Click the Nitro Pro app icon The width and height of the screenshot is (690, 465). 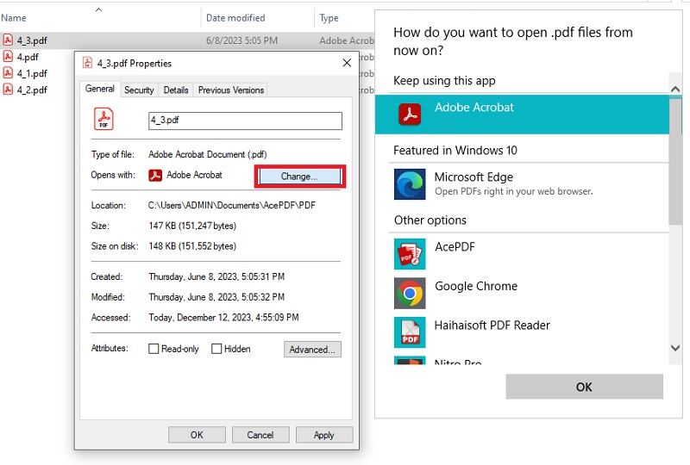tap(410, 361)
